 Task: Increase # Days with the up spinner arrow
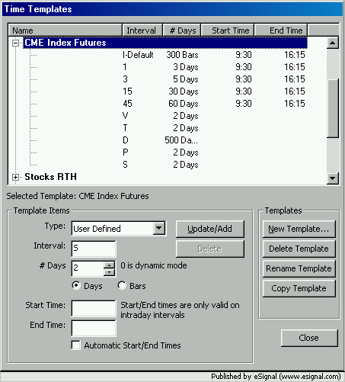110,265
